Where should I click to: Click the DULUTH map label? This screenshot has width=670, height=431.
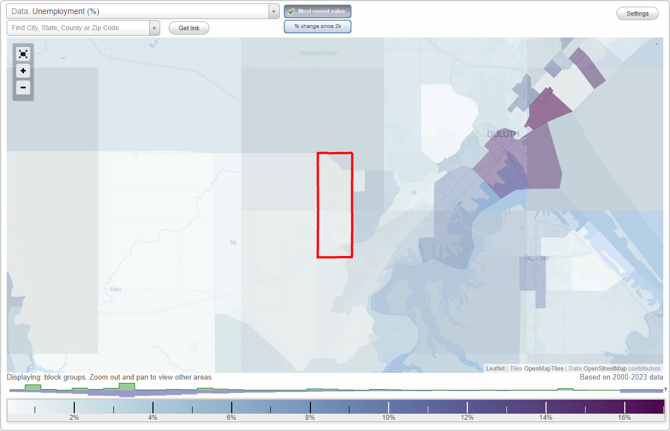pos(503,134)
